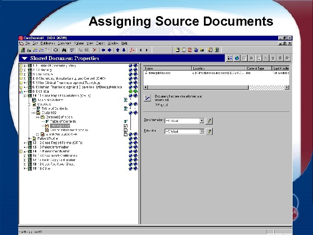Click the first icon in the second toolbar group

(177, 50)
